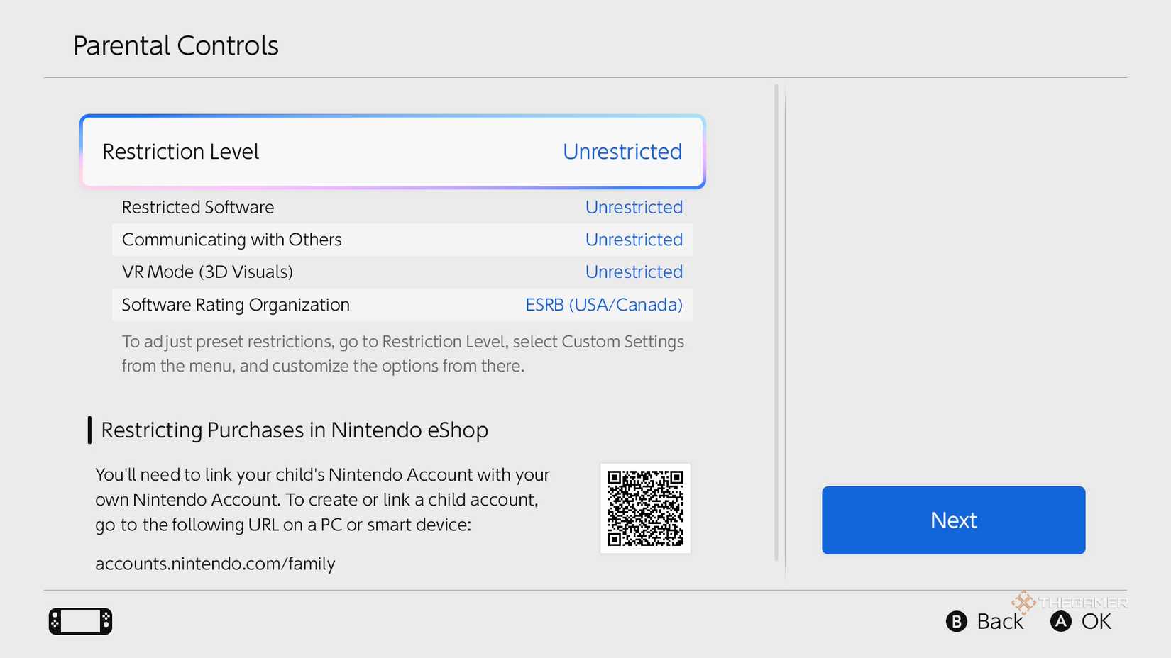Select the Restriction Level setting row
This screenshot has width=1171, height=658.
tap(392, 151)
